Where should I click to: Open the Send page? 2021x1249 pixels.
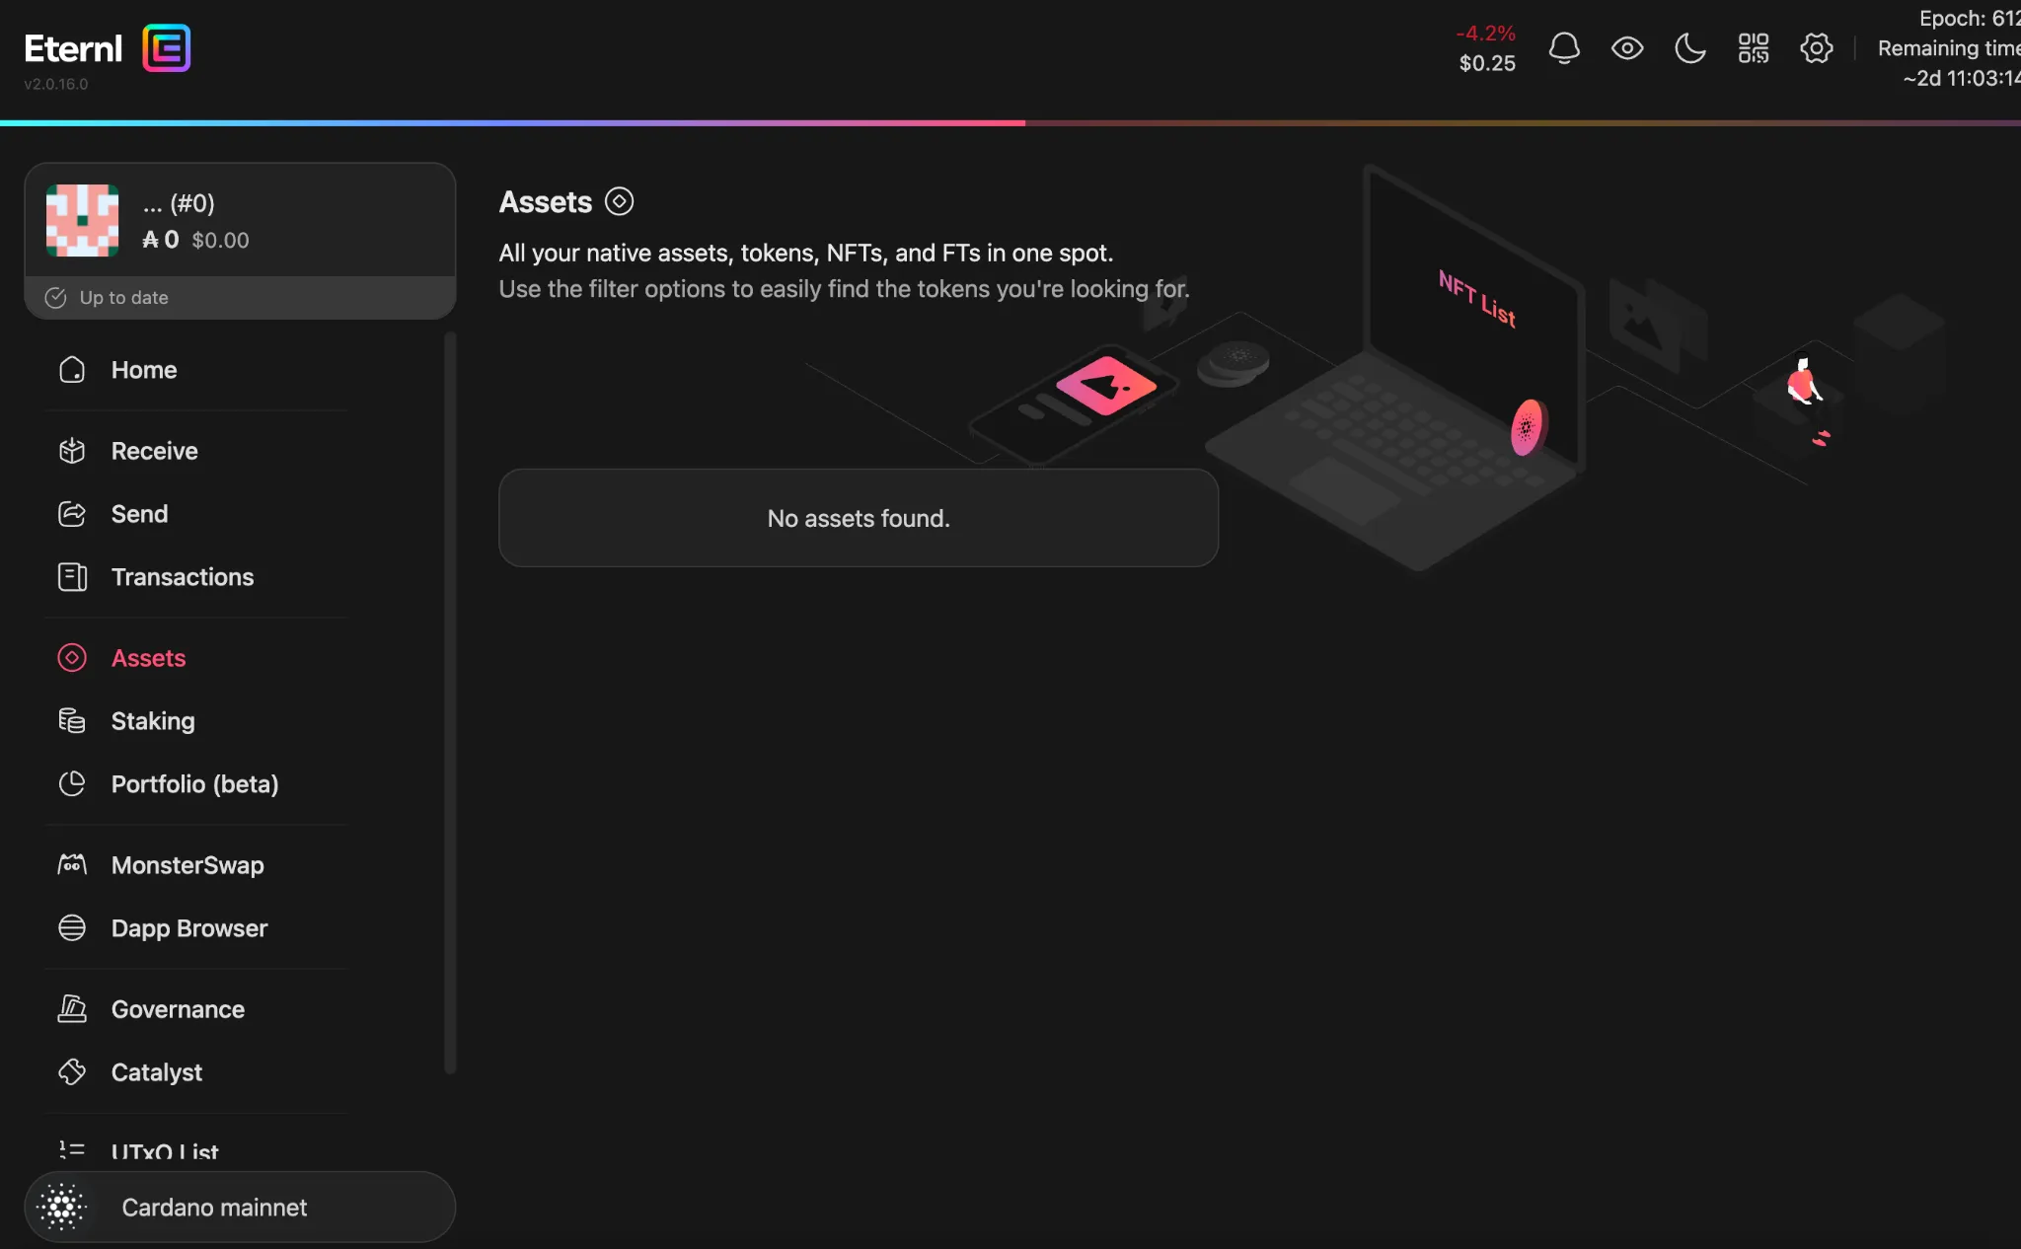139,514
